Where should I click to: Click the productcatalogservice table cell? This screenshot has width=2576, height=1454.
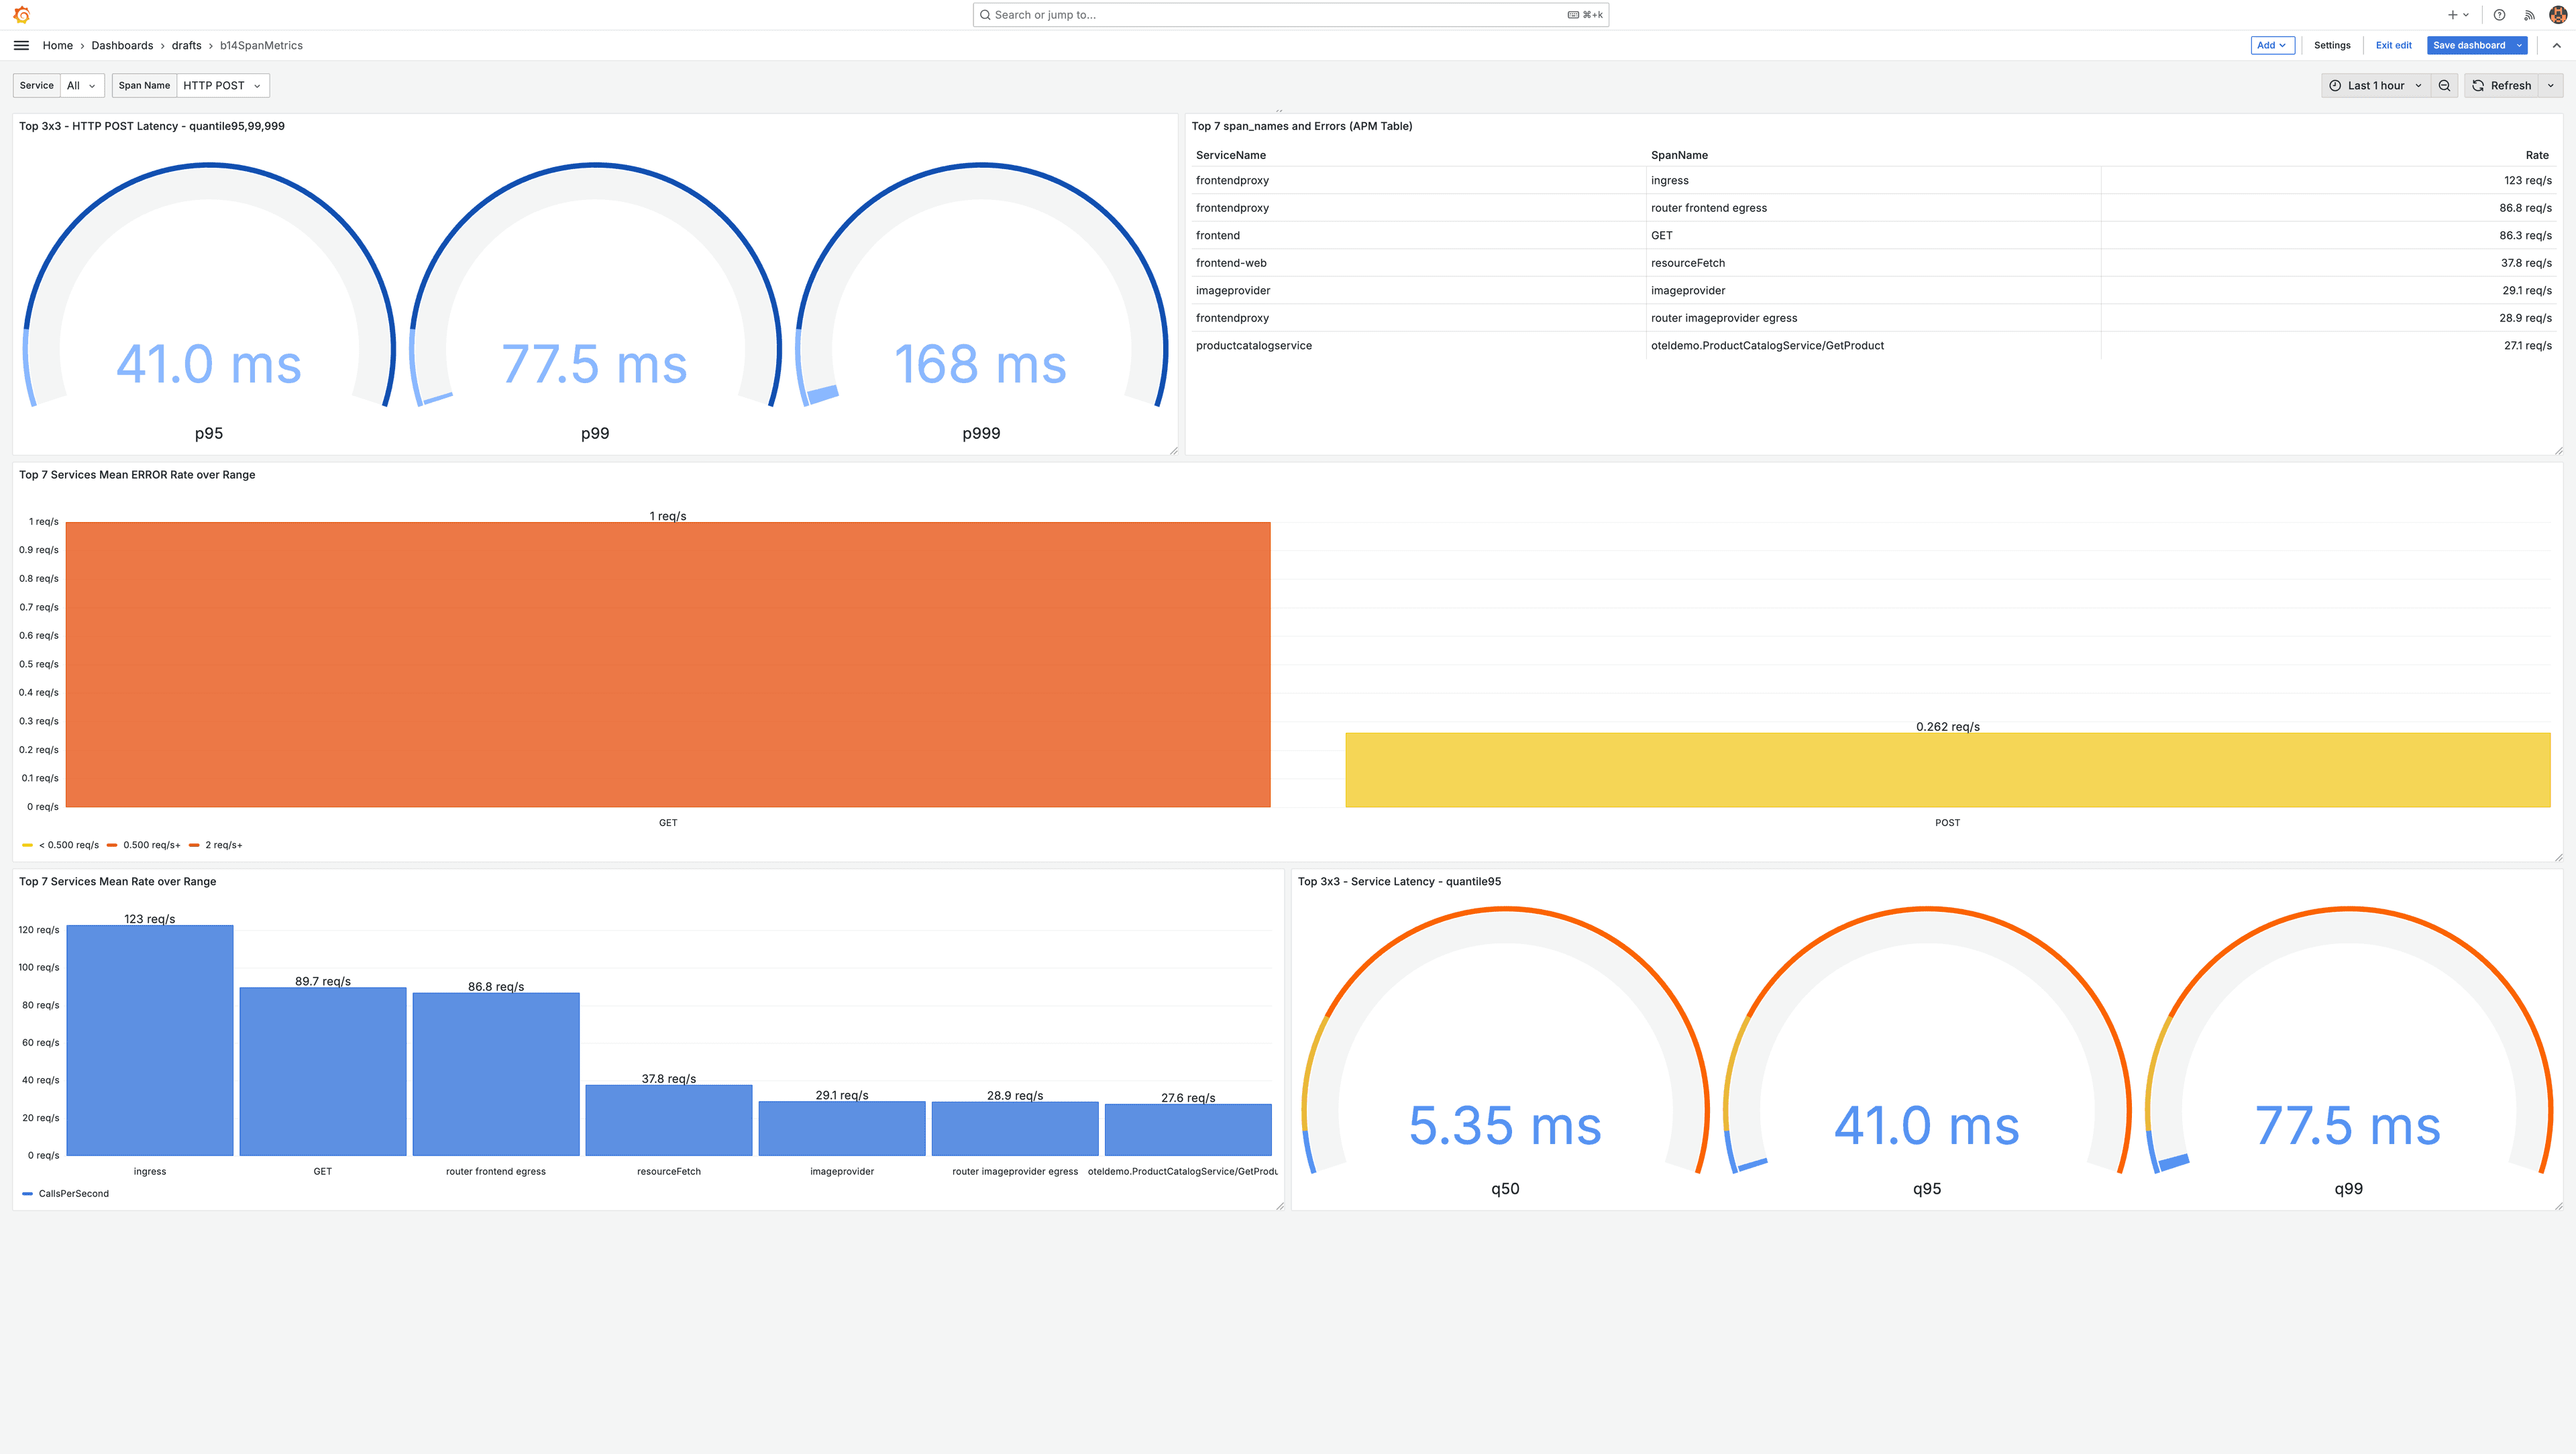(x=1418, y=346)
